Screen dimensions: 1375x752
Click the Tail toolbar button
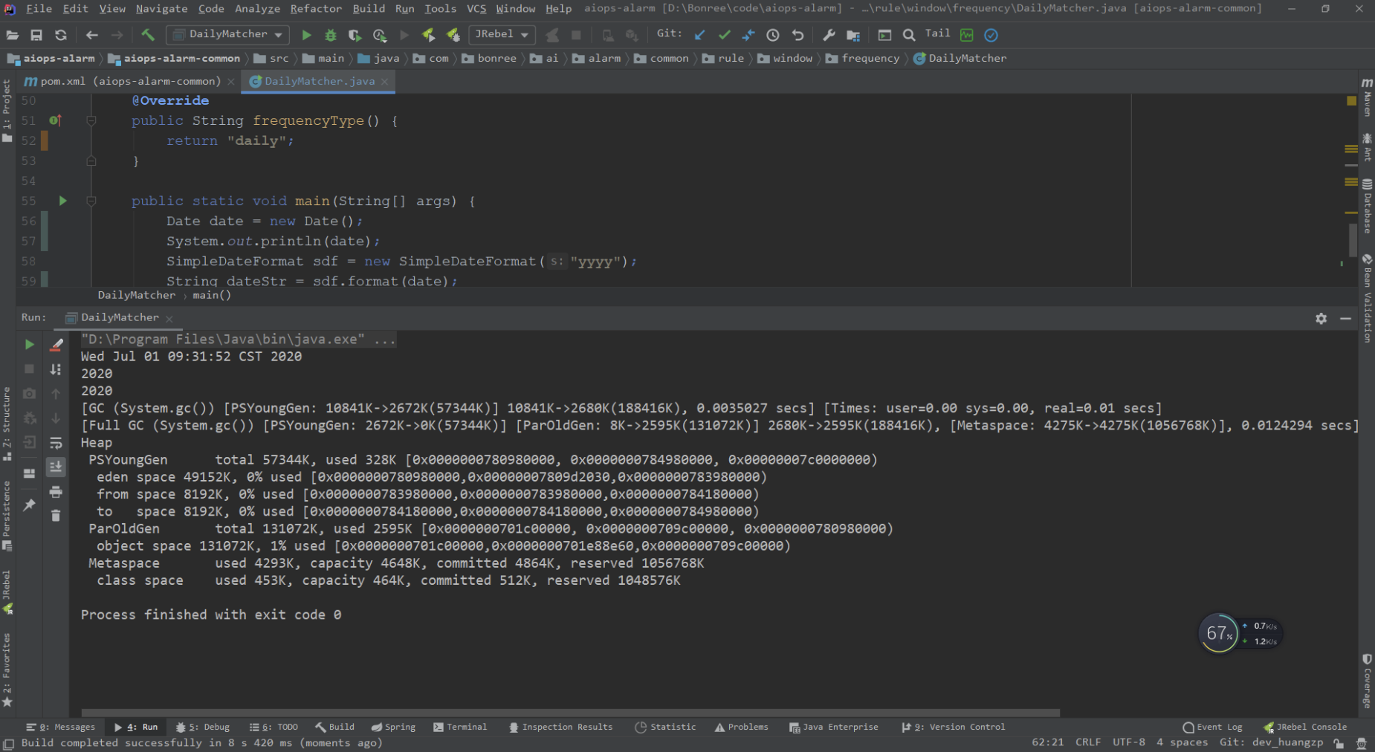[937, 33]
